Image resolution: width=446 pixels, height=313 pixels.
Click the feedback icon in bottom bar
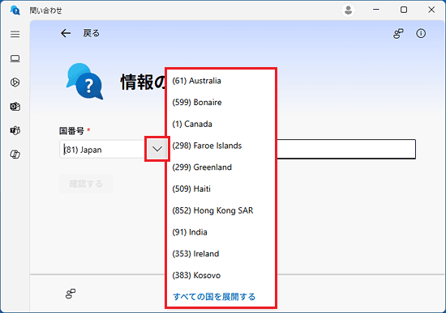(x=71, y=294)
